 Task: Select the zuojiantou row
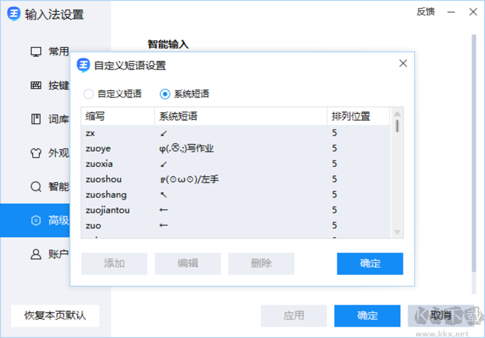point(235,211)
